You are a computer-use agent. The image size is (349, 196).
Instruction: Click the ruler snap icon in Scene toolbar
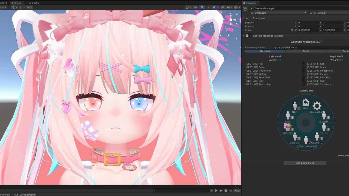pyautogui.click(x=28, y=7)
